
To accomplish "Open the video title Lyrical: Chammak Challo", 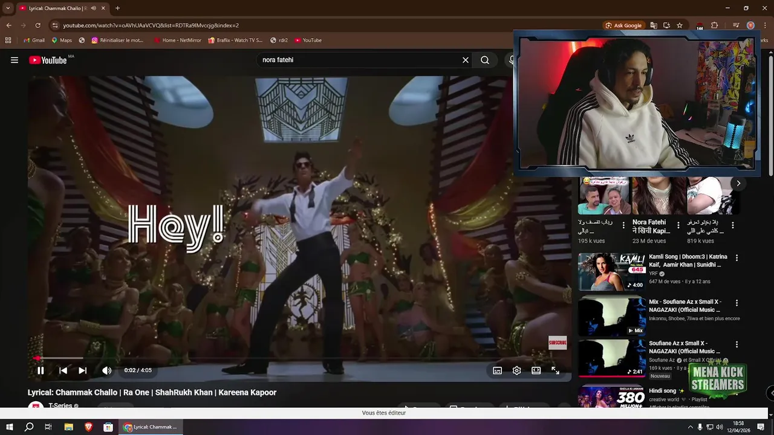I will coord(152,392).
